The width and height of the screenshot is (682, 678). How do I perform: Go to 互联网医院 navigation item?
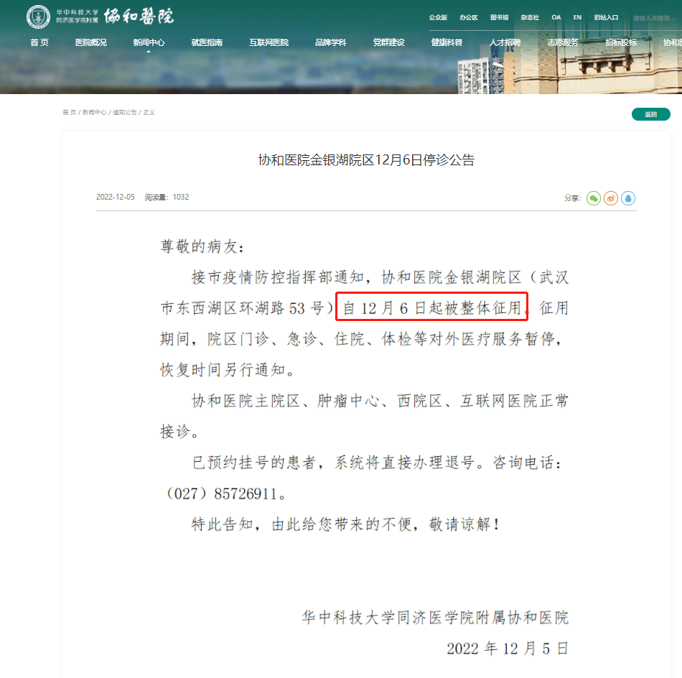[268, 42]
